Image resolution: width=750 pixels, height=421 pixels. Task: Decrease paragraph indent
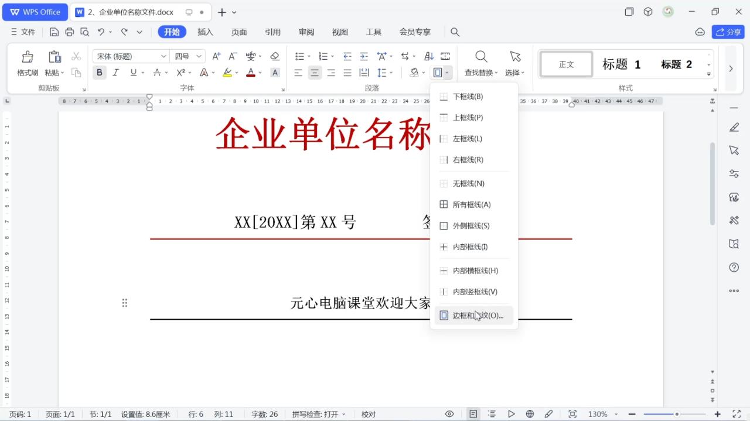coord(347,56)
